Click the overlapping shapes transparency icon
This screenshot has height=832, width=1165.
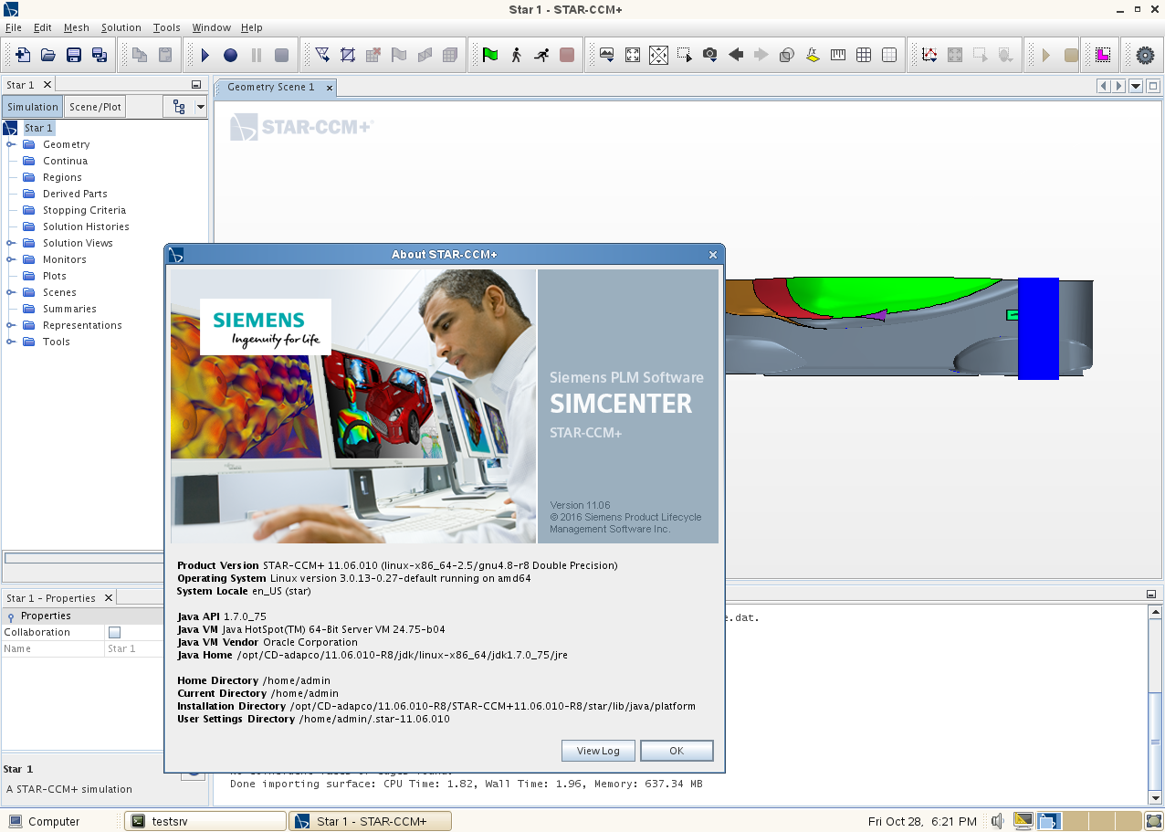pyautogui.click(x=786, y=55)
